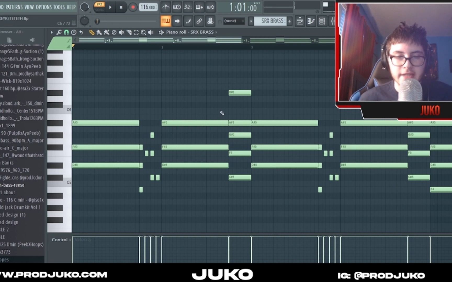
Task: Select browser item h-bass-reese
Action: point(12,185)
